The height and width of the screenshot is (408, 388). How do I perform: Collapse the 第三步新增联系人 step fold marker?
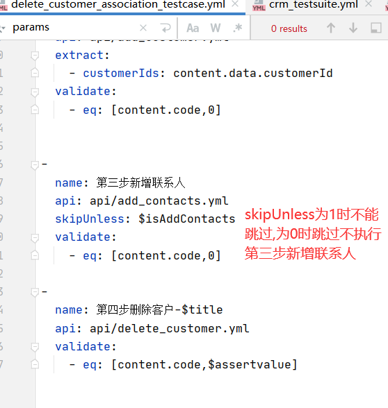(35, 164)
